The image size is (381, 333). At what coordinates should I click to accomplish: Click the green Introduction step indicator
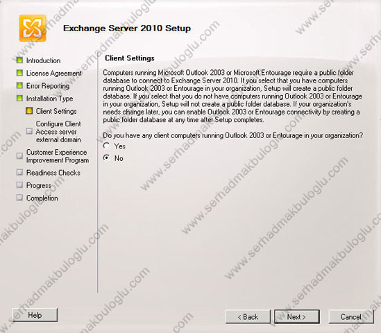click(19, 60)
